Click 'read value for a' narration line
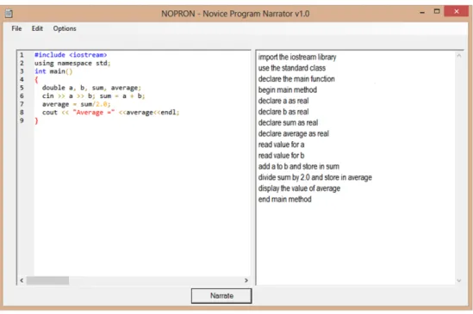Screen dimensions: 473x314 [x=281, y=145]
